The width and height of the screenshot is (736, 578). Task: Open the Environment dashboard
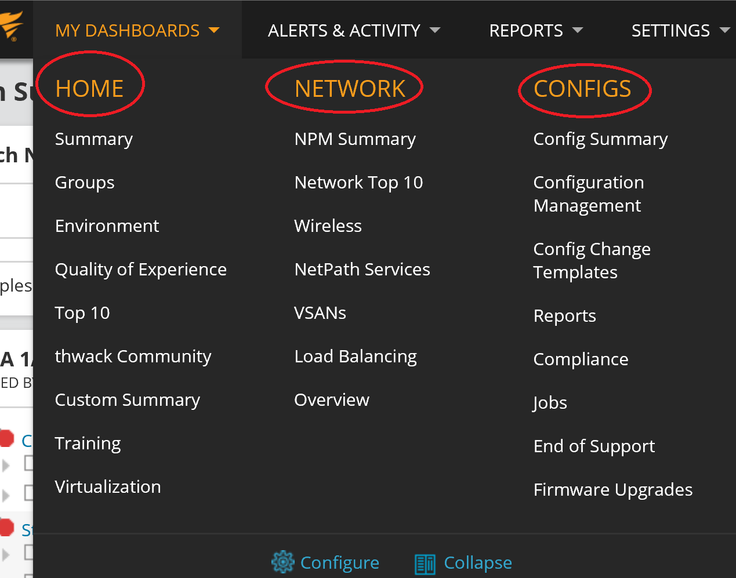coord(107,226)
